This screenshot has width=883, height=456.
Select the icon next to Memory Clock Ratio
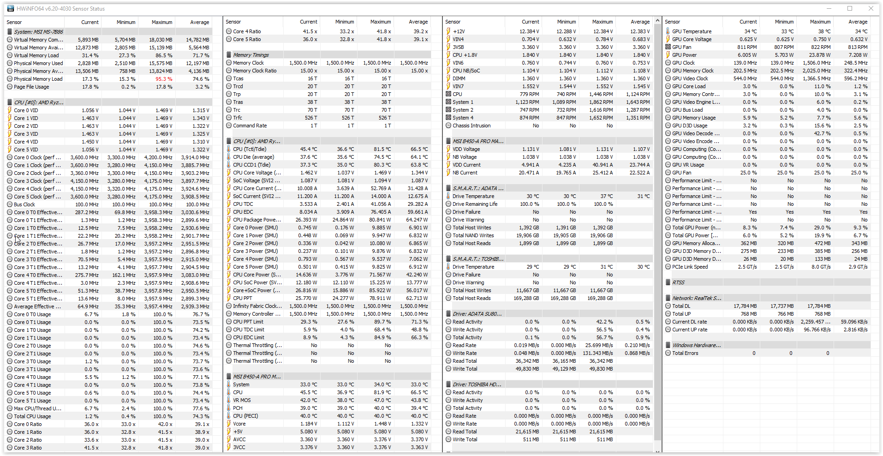[x=229, y=71]
